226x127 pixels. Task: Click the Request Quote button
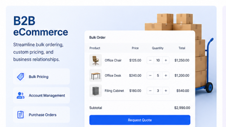click(x=140, y=120)
